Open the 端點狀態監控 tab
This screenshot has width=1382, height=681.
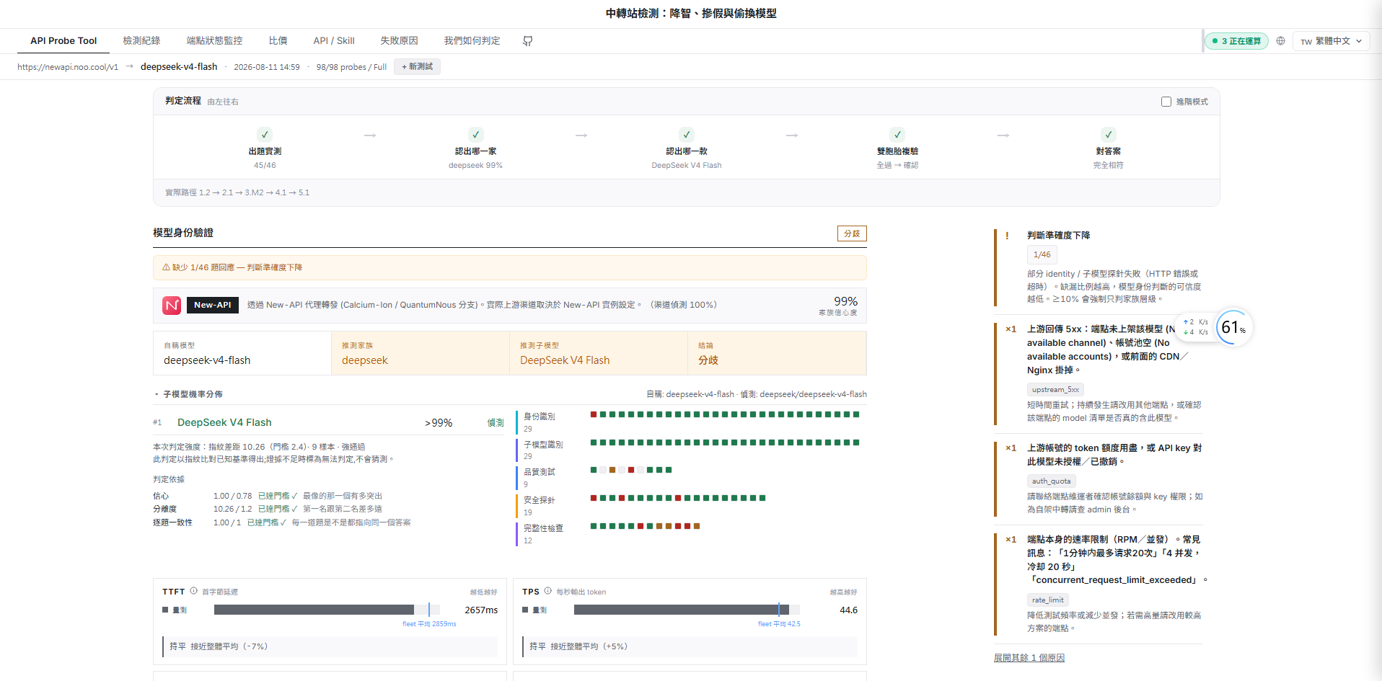(214, 41)
